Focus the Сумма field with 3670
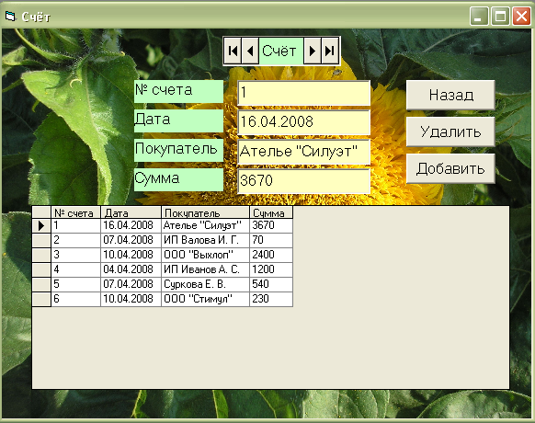 point(303,180)
